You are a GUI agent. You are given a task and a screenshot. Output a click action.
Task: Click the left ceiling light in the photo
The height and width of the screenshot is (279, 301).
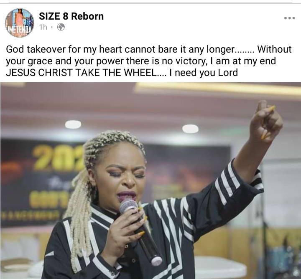pos(73,124)
